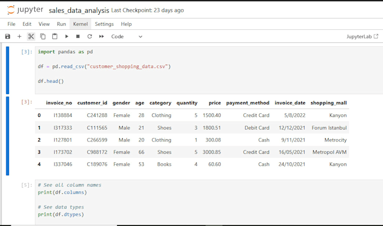Select the Metrocity mall cell
This screenshot has height=226, width=383.
coord(335,140)
